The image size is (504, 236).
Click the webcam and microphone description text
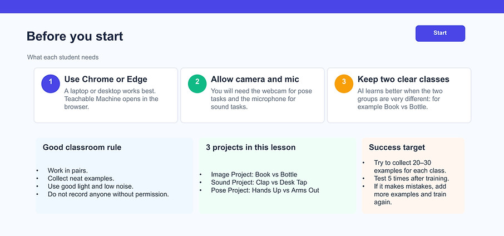tap(261, 99)
